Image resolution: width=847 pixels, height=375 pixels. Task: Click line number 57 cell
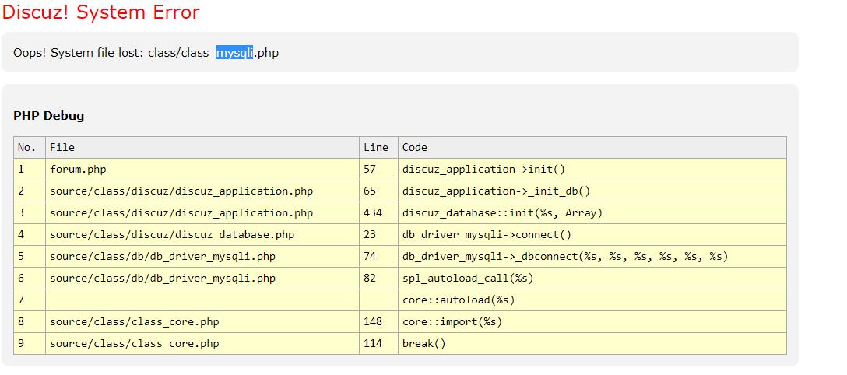pos(378,170)
